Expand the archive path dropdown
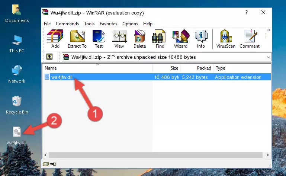The image size is (286, 176). (x=268, y=57)
